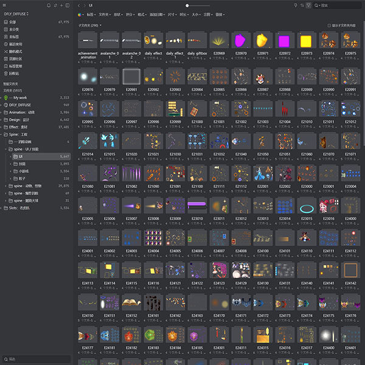Viewport: 365px width, 365px height.
Task: Open the 添加日期 date added filter dropdown
Action: click(x=157, y=15)
